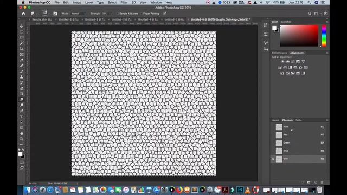
Task: Show the Blue channel visibility
Action: click(273, 151)
